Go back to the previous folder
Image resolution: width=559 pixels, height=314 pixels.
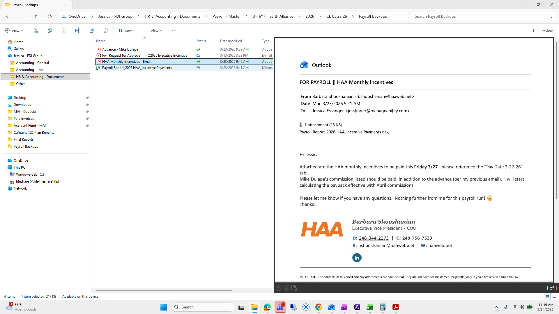coord(8,16)
